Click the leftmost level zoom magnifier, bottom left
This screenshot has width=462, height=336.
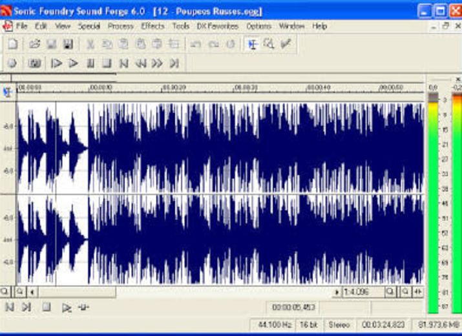[x=5, y=292]
